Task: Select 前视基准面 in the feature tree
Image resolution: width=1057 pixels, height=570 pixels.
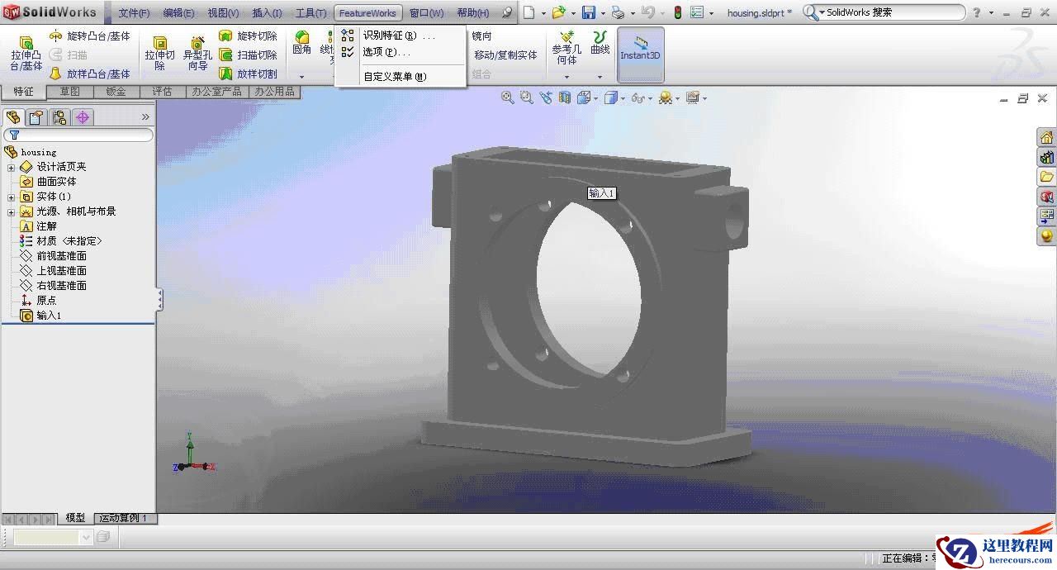Action: [x=61, y=256]
